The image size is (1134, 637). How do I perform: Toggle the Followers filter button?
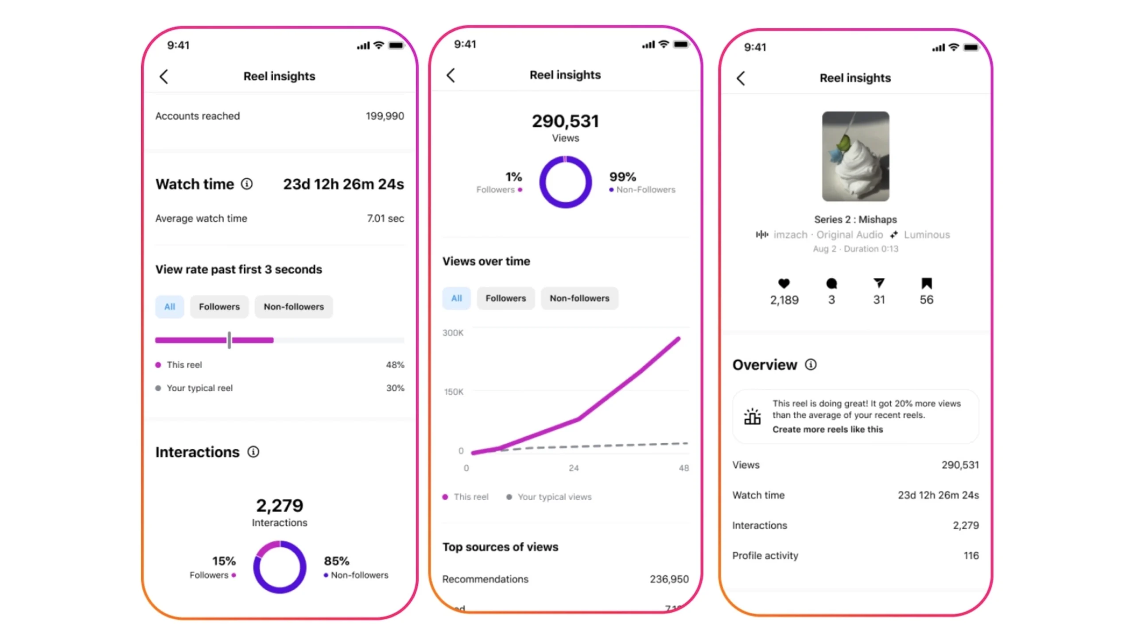[x=219, y=306]
